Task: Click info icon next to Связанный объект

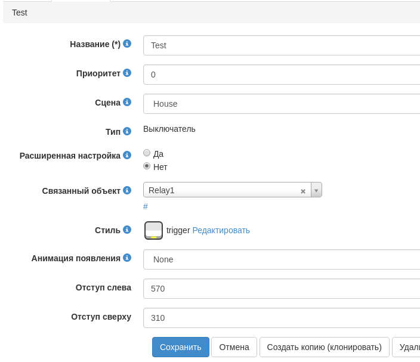Action: [127, 190]
